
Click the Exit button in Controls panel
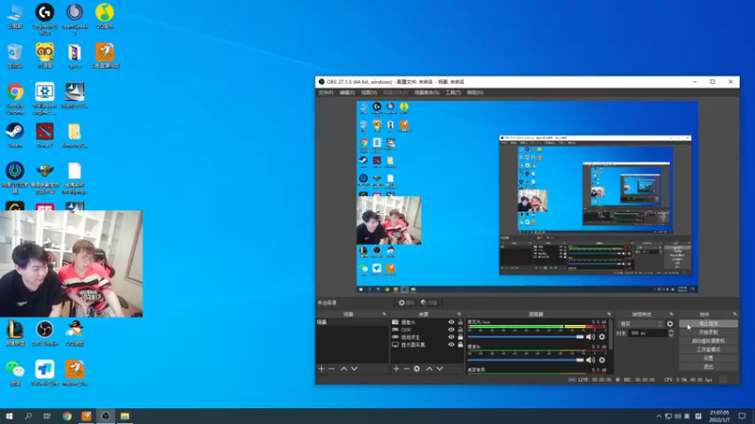pyautogui.click(x=709, y=367)
